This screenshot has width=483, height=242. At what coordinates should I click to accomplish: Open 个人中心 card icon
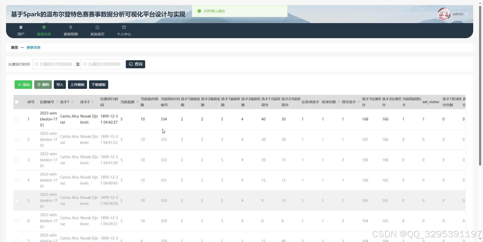point(124,27)
